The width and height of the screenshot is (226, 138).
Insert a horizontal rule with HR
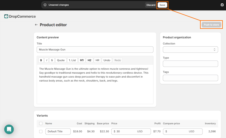tap(97, 60)
